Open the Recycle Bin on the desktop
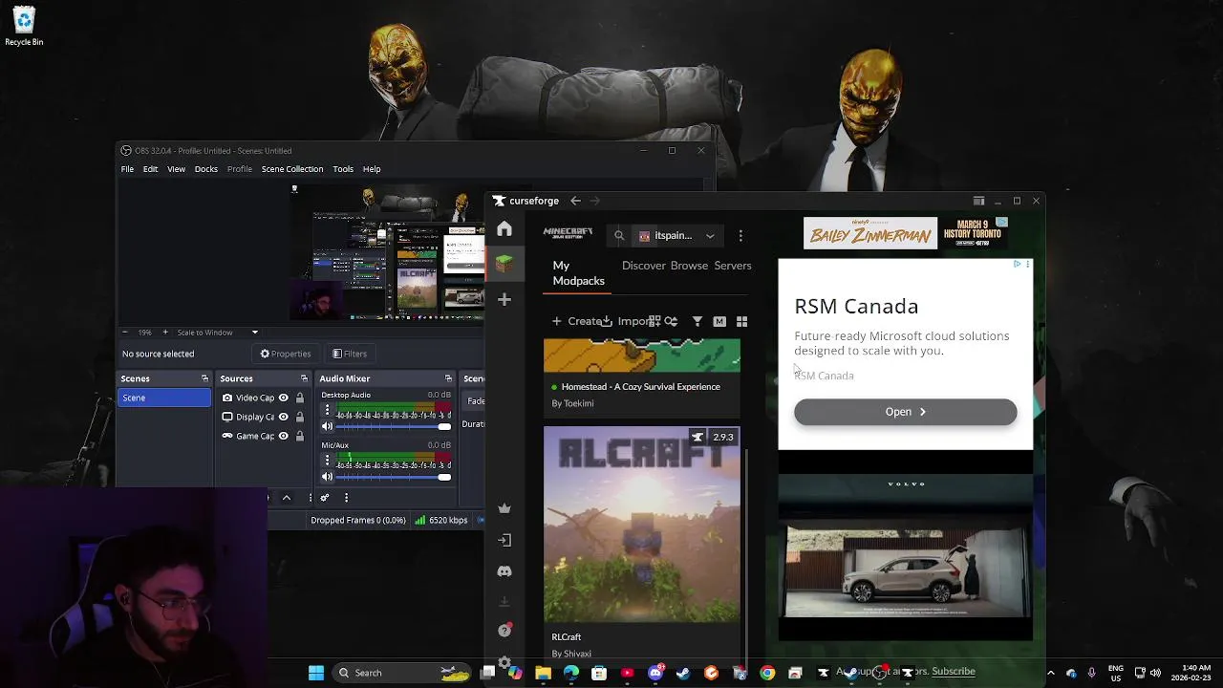This screenshot has height=688, width=1223. 24,26
